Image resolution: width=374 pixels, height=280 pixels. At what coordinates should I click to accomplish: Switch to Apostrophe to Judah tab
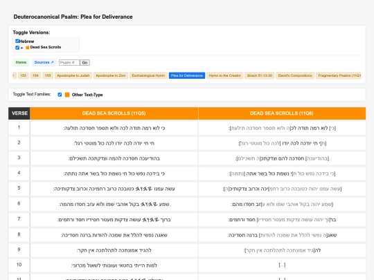click(x=73, y=75)
